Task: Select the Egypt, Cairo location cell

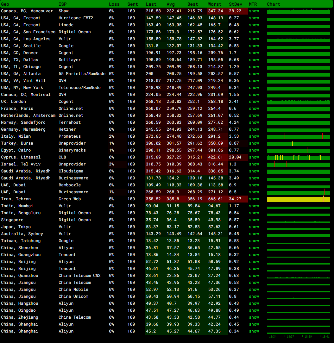Action: pos(16,150)
